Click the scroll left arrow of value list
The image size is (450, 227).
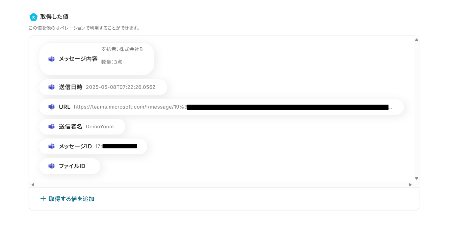pos(33,185)
